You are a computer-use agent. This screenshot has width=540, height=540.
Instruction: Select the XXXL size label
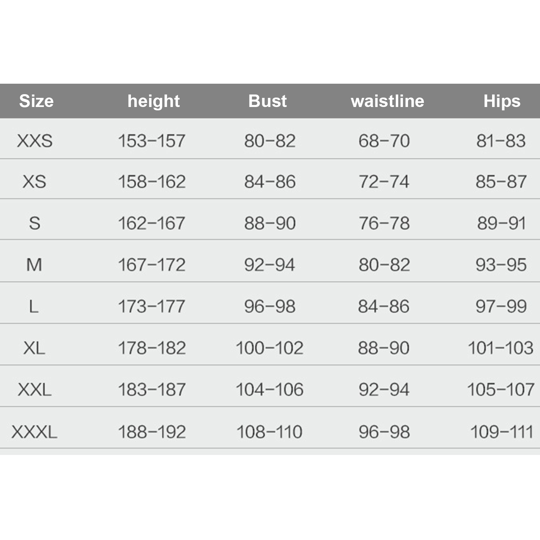click(34, 432)
